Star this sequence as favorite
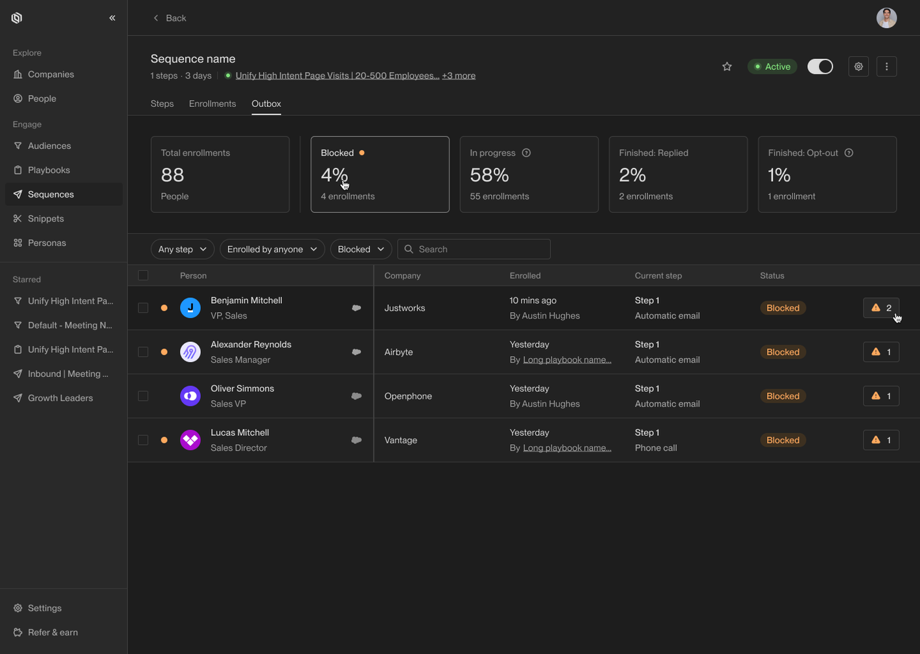This screenshot has height=654, width=920. 727,67
